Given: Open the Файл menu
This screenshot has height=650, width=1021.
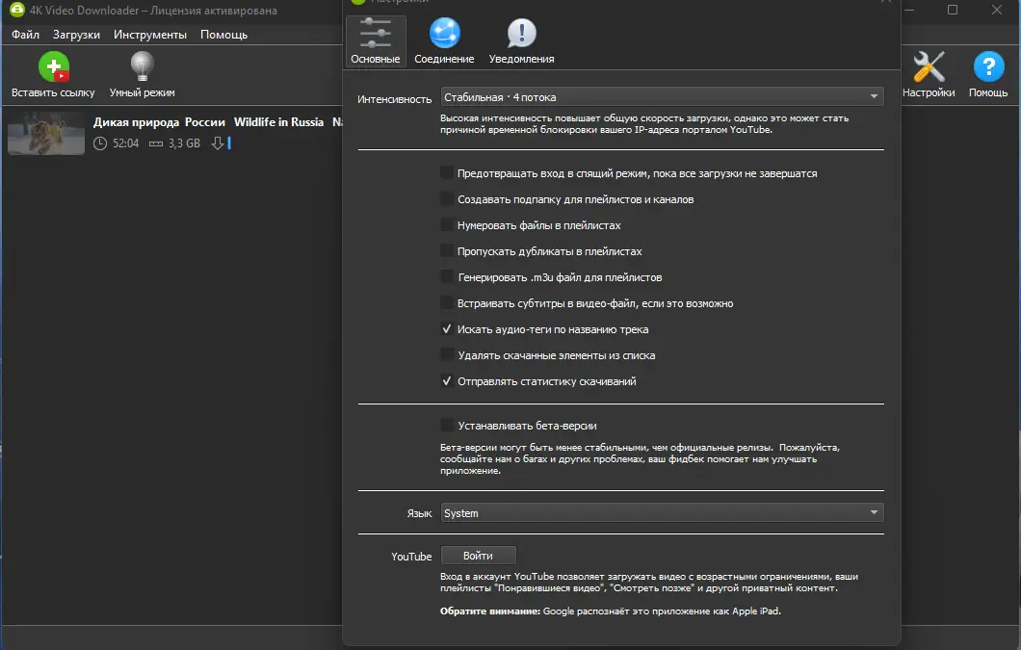Looking at the screenshot, I should 25,35.
